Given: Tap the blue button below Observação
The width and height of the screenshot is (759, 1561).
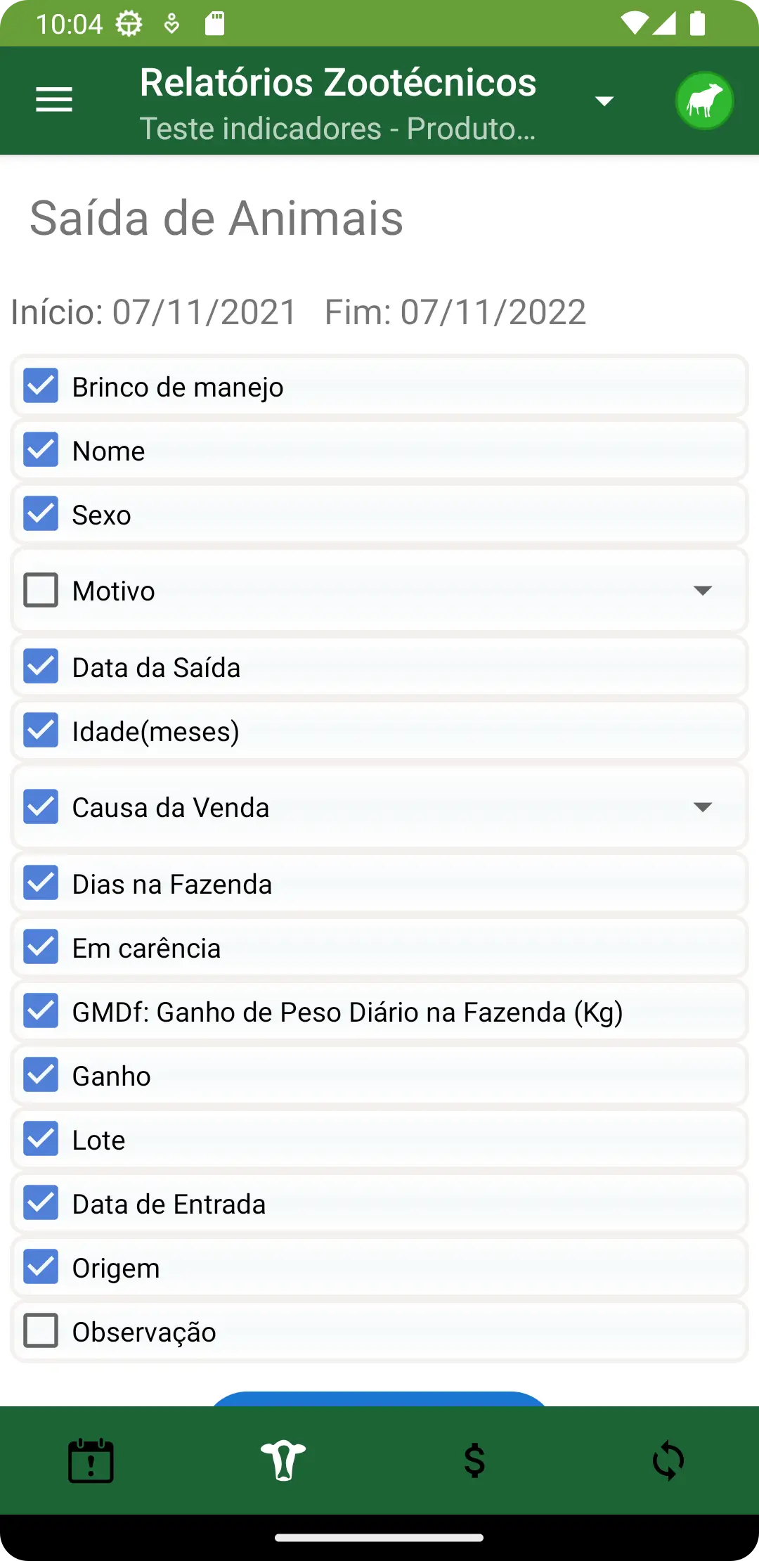Looking at the screenshot, I should click(379, 1399).
